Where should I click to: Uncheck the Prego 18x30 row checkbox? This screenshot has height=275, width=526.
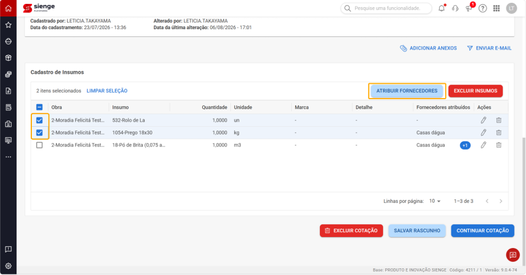39,133
